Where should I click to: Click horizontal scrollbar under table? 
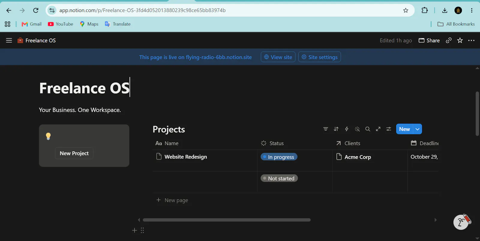(x=226, y=220)
